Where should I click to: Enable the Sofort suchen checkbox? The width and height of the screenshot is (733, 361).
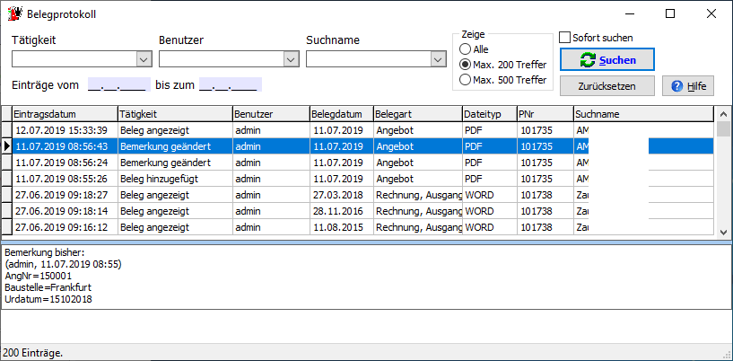point(565,38)
